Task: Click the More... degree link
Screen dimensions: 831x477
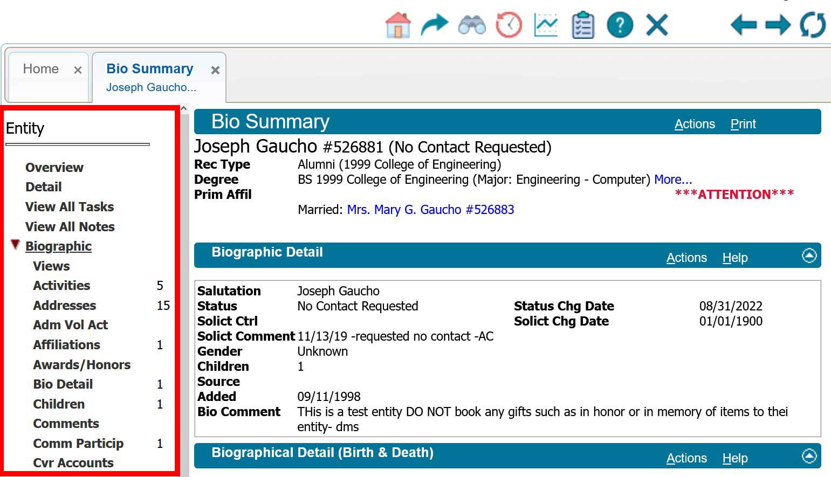Action: click(x=672, y=179)
